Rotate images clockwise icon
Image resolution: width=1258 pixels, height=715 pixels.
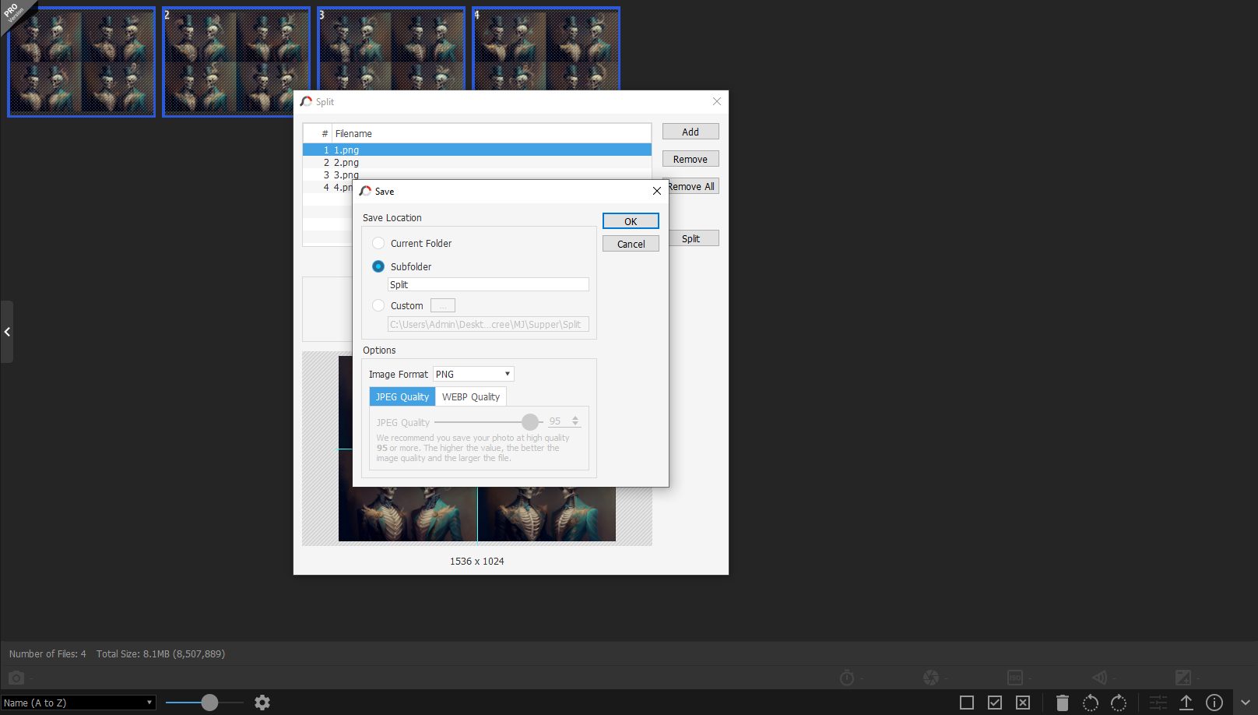tap(1119, 703)
